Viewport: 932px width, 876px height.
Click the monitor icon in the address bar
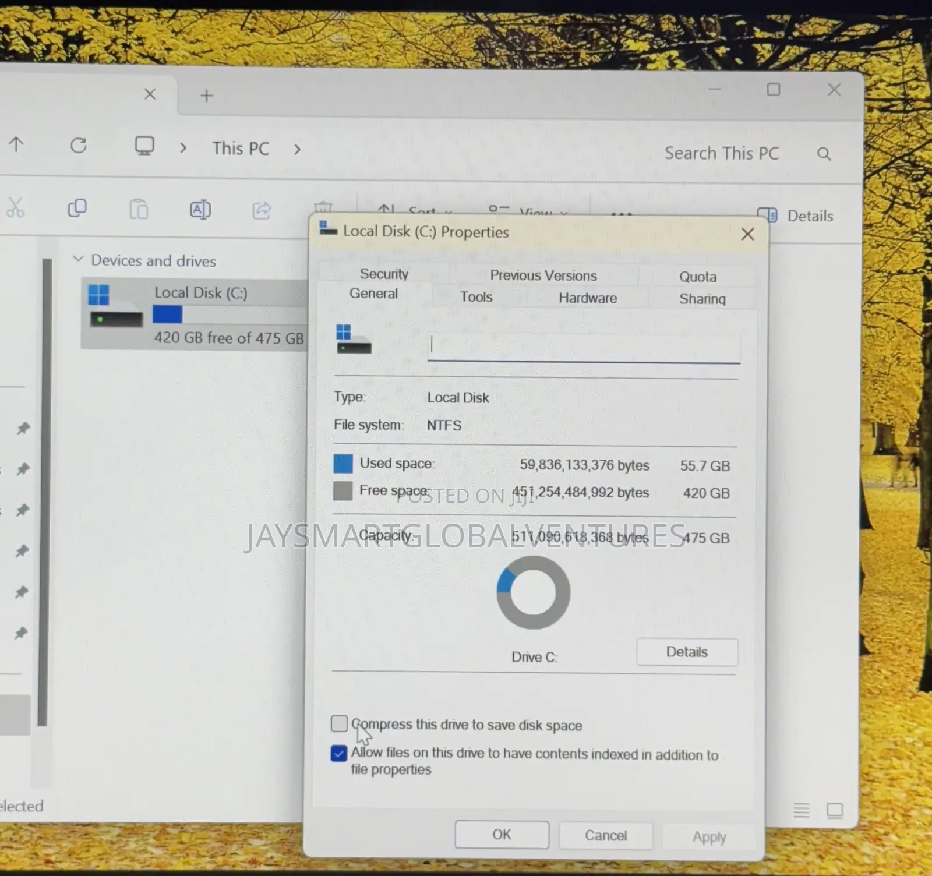[144, 146]
